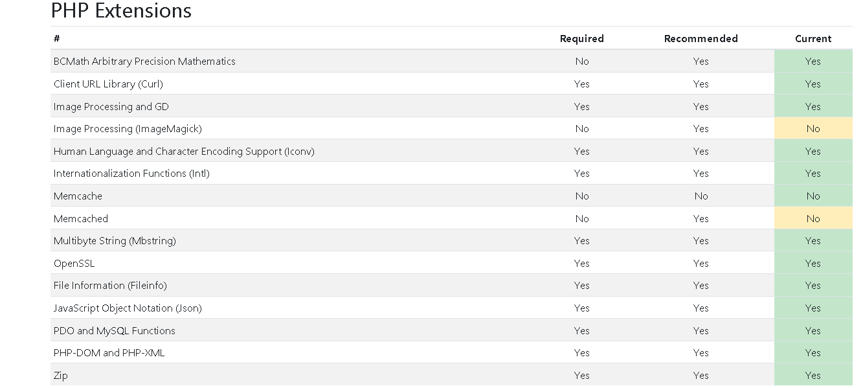Click the Image Processing and GD label
Screen dimensions: 863x388
[x=111, y=106]
